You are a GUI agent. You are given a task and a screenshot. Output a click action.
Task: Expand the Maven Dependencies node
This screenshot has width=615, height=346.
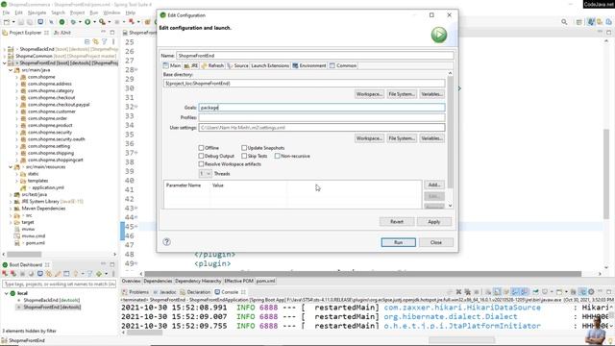[11, 209]
